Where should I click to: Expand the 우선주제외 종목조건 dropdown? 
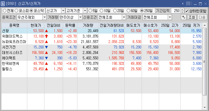tap(44, 17)
